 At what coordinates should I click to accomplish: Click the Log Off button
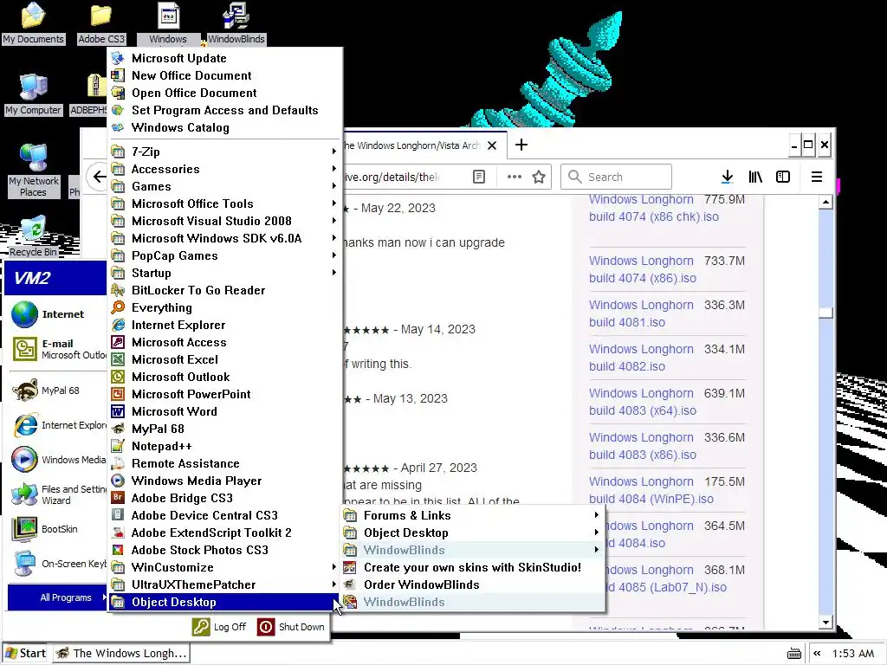pos(219,627)
